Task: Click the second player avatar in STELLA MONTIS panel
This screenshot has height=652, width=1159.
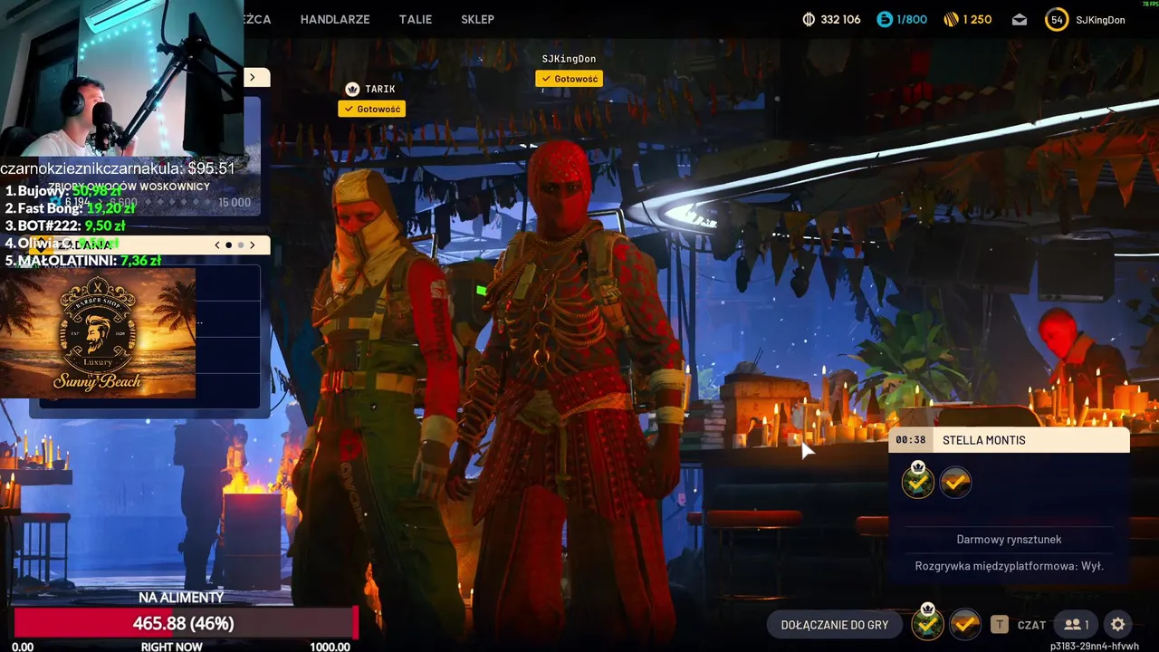Action: coord(955,483)
